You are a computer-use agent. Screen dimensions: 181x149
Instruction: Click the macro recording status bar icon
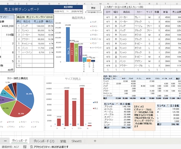click(25, 147)
